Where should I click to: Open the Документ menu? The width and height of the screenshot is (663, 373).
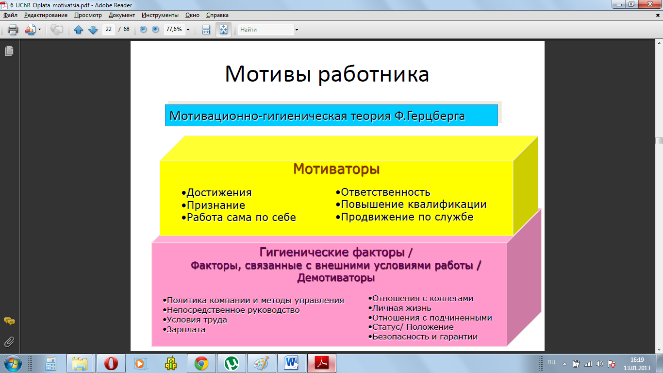click(122, 15)
